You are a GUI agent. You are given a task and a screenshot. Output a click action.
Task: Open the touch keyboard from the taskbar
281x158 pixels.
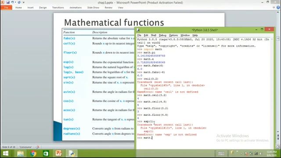point(221,154)
